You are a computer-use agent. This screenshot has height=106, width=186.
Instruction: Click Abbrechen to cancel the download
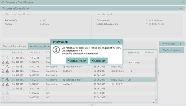click(98, 61)
